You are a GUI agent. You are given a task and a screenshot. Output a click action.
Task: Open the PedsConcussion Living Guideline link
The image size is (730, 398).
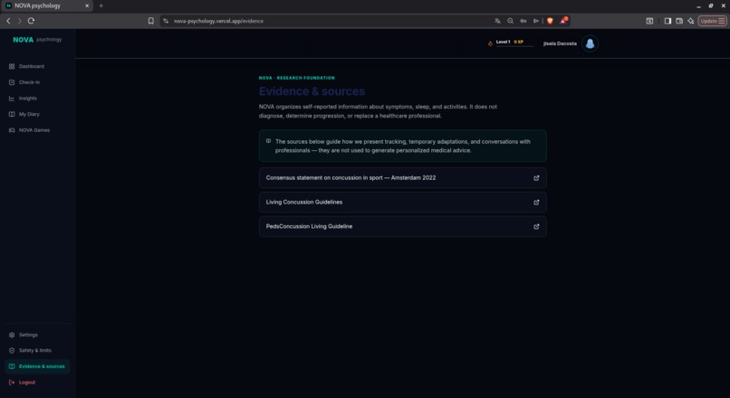coord(403,226)
